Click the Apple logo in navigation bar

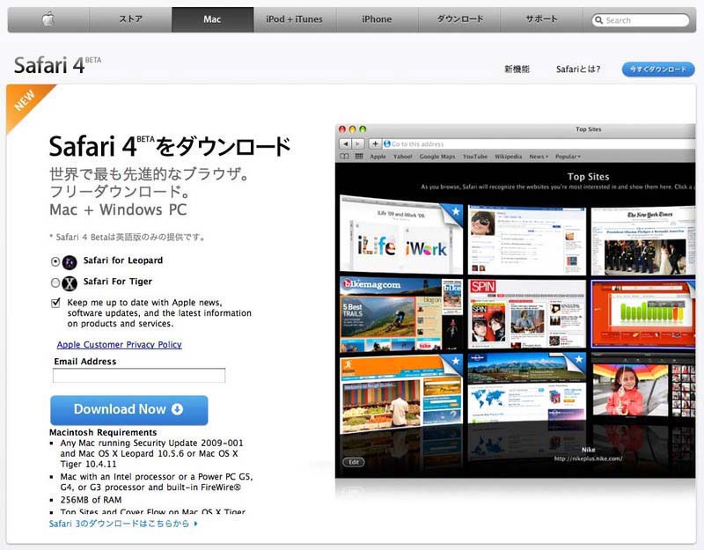click(48, 19)
